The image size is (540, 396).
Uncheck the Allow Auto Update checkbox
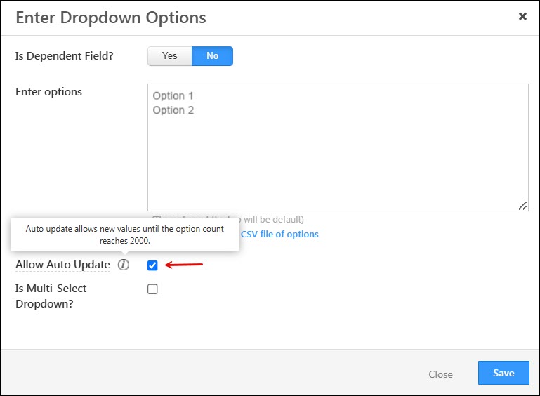[x=152, y=265]
